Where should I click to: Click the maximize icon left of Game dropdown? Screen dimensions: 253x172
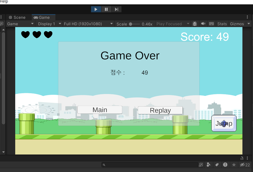coord(2,24)
